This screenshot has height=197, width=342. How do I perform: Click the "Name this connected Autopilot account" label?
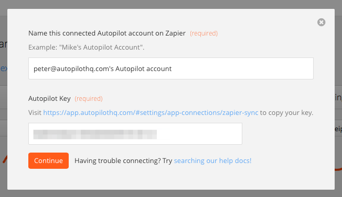[x=107, y=33]
